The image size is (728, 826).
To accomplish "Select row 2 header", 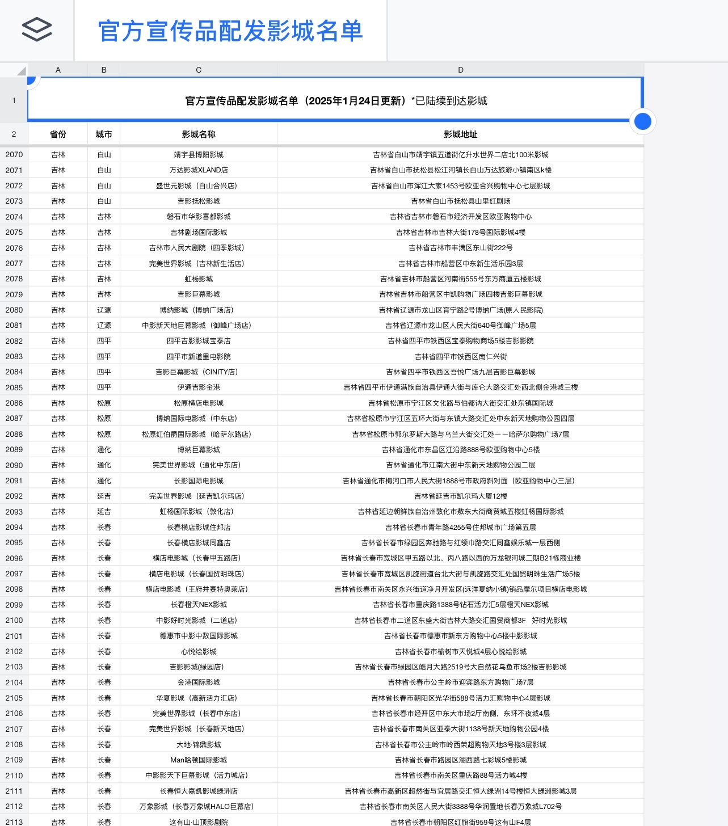I will coord(14,134).
